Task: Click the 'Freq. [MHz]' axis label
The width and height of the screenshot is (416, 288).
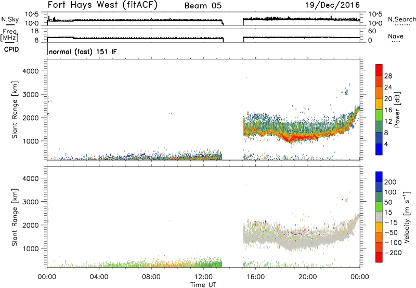Action: coord(10,35)
